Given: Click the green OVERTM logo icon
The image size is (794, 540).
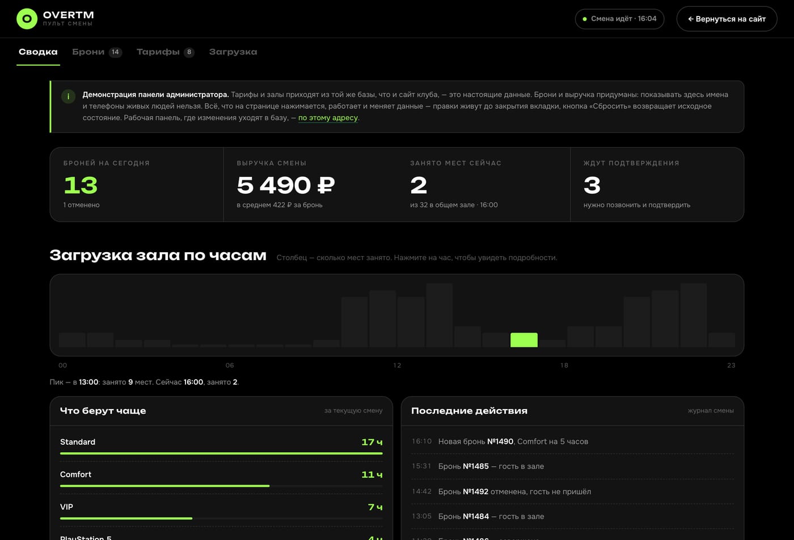Looking at the screenshot, I should click(x=27, y=19).
